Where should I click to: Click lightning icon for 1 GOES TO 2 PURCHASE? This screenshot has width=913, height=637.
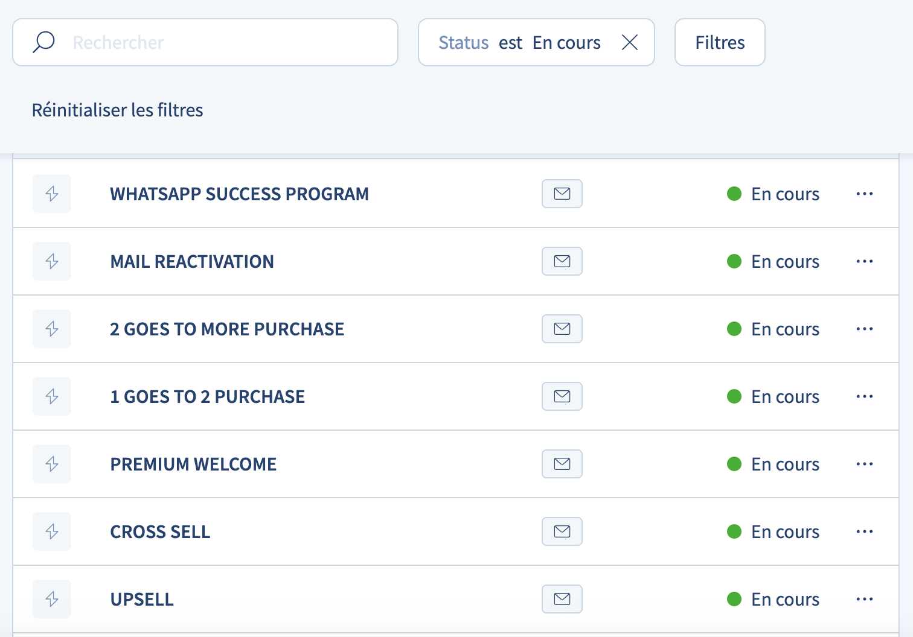point(52,396)
